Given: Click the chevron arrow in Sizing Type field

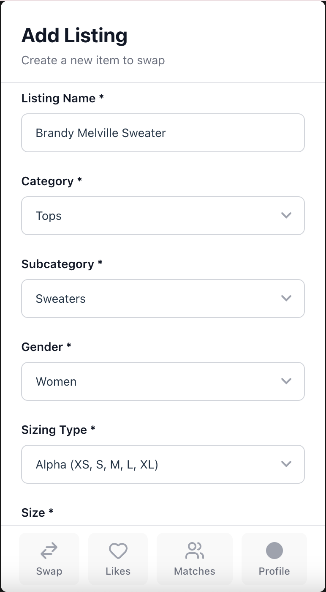Looking at the screenshot, I should (x=286, y=464).
